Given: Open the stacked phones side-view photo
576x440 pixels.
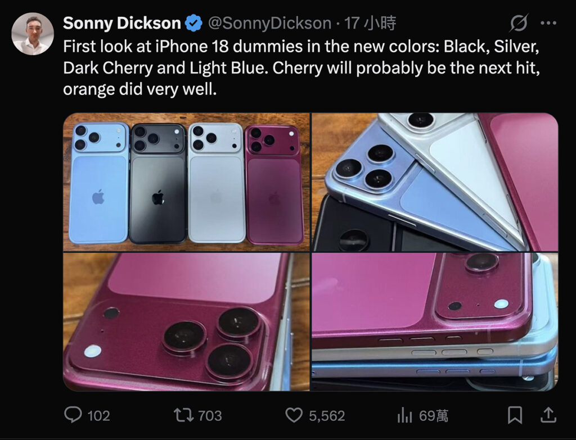Looking at the screenshot, I should [x=435, y=322].
